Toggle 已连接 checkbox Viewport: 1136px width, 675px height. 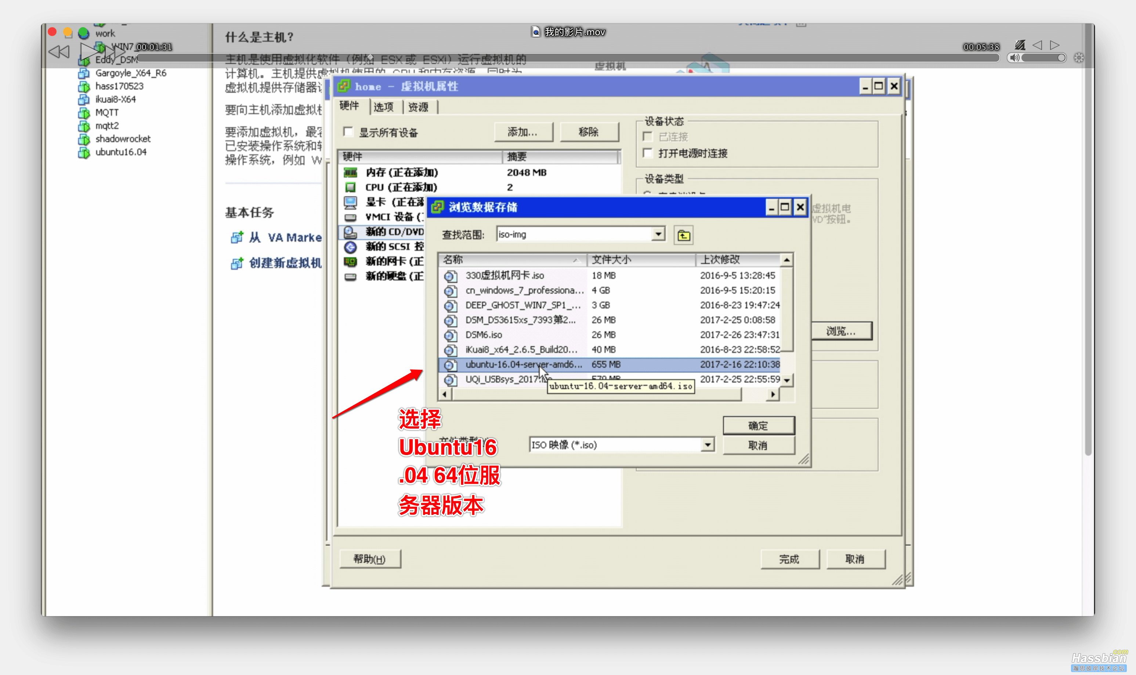(x=648, y=137)
